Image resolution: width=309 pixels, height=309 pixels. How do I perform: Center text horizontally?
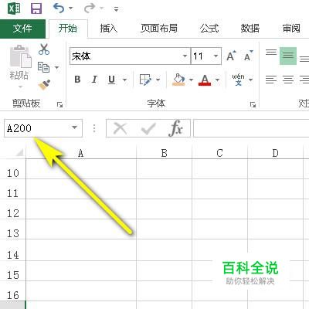(288, 80)
